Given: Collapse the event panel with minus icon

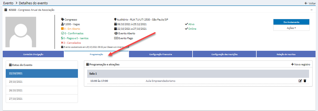Looking at the screenshot, I should point(311,10).
